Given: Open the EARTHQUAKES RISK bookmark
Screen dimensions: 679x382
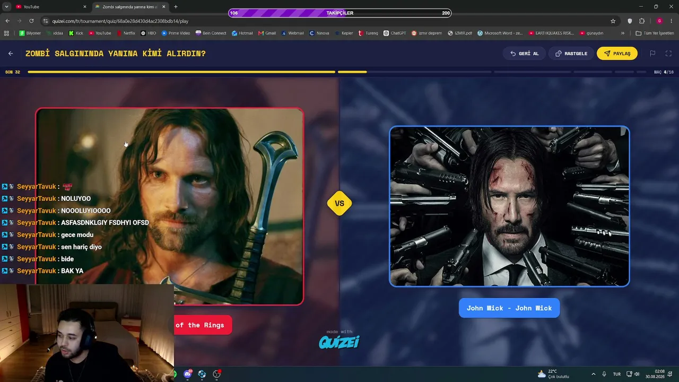Looking at the screenshot, I should point(551,33).
